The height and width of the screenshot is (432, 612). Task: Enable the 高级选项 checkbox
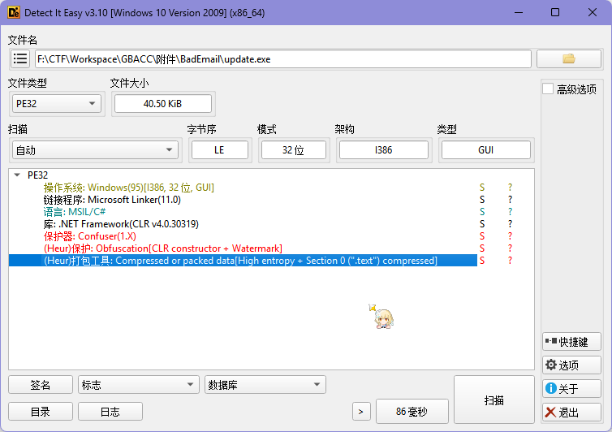tap(549, 89)
